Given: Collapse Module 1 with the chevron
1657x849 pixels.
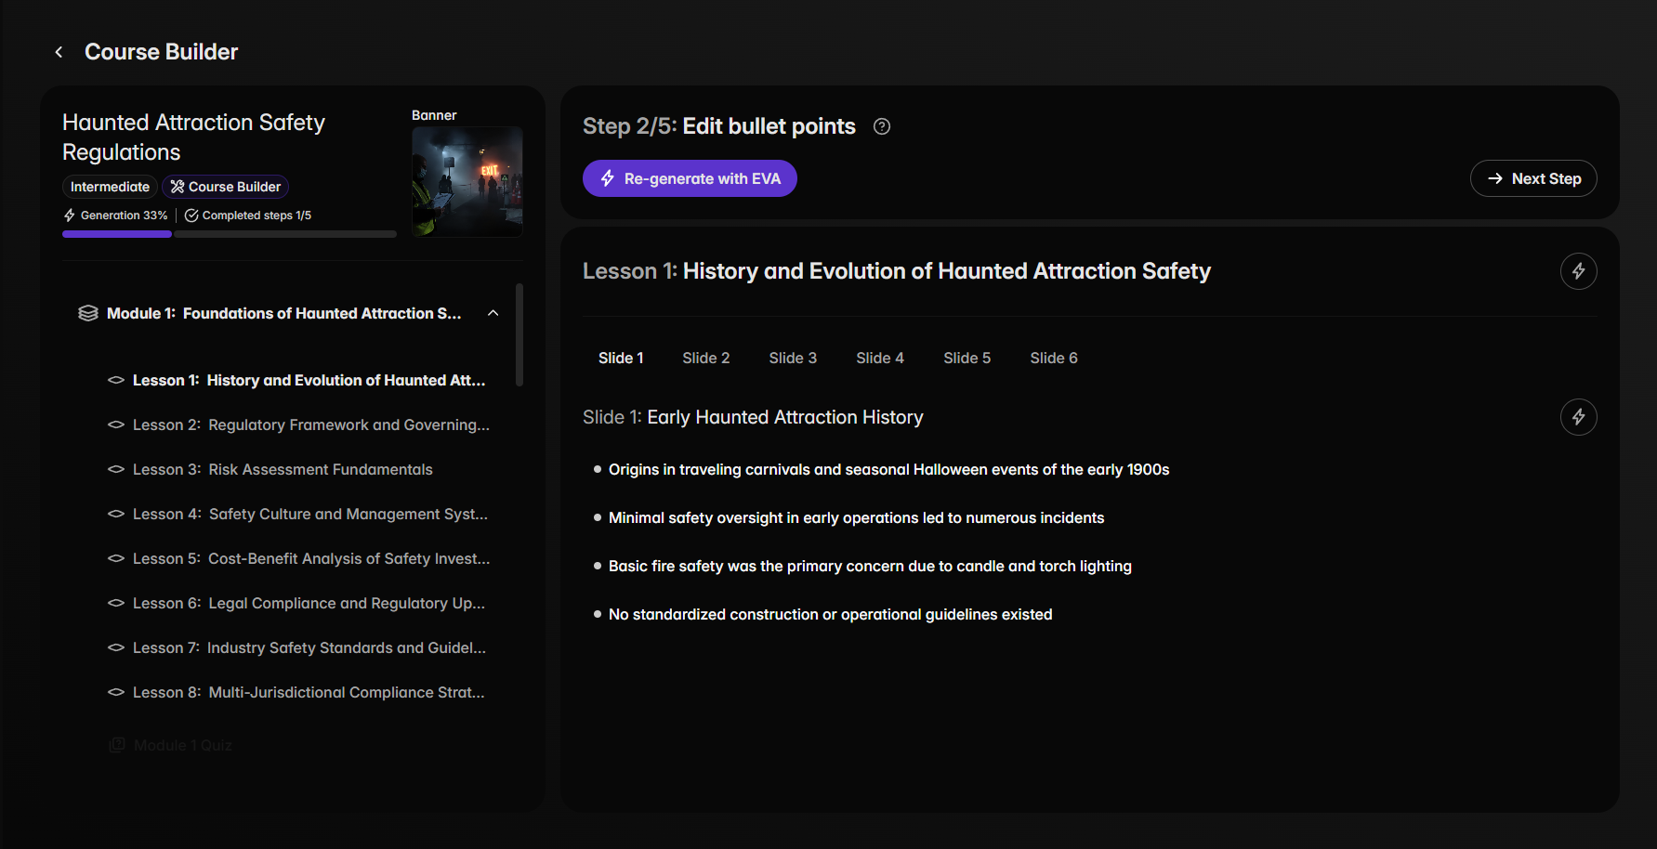Looking at the screenshot, I should [493, 313].
